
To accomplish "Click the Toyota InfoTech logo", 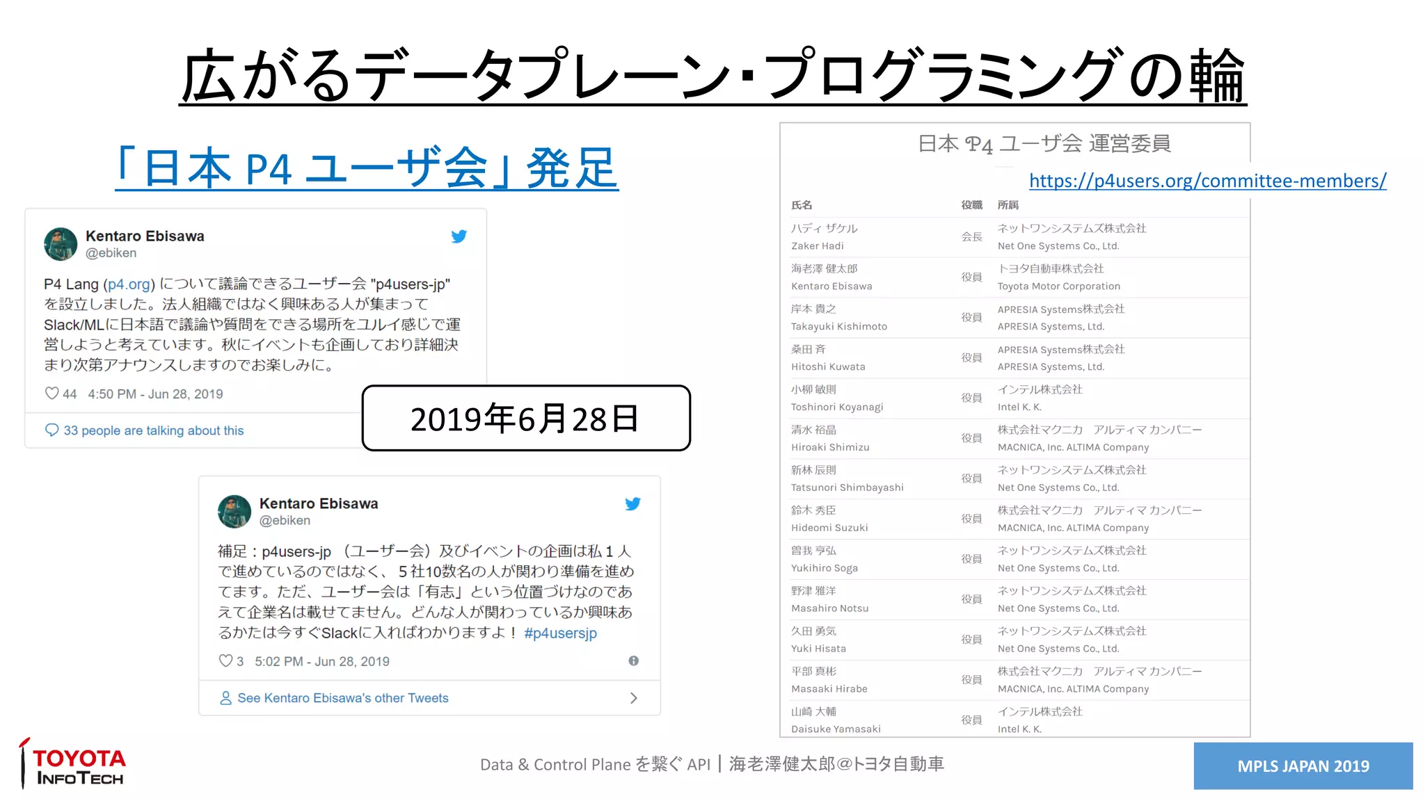I will 72,763.
